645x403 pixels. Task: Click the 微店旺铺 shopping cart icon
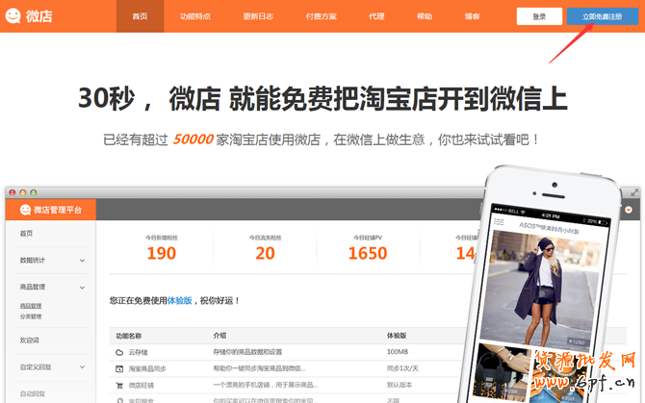119,386
